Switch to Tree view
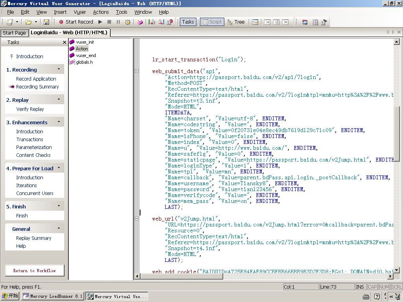Screen dimensions: 403x302 point(236,22)
